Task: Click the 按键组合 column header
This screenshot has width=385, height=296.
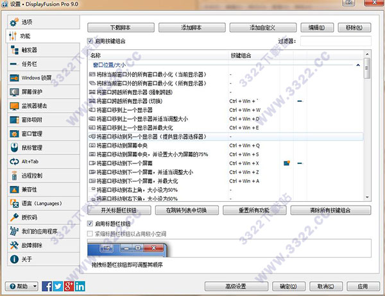Action: click(254, 56)
